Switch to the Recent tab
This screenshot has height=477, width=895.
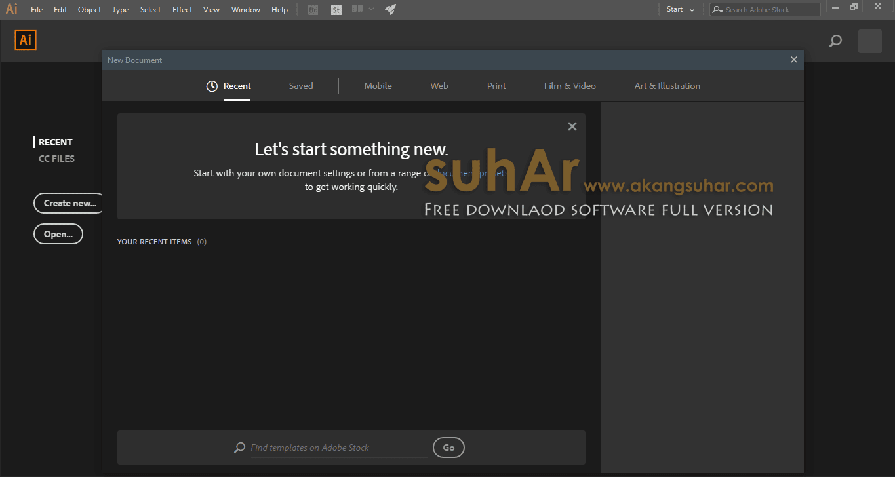[x=229, y=86]
